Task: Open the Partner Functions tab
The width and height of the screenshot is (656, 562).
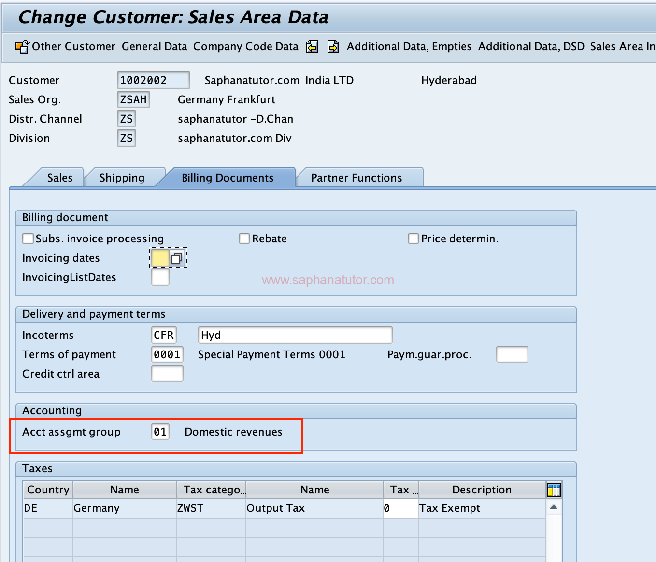Action: [x=357, y=178]
